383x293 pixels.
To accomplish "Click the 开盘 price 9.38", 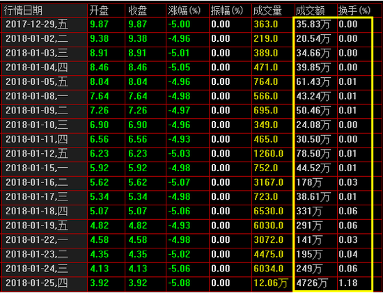I will 99,38.
